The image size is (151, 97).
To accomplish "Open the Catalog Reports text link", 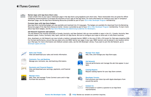I will [92, 70].
